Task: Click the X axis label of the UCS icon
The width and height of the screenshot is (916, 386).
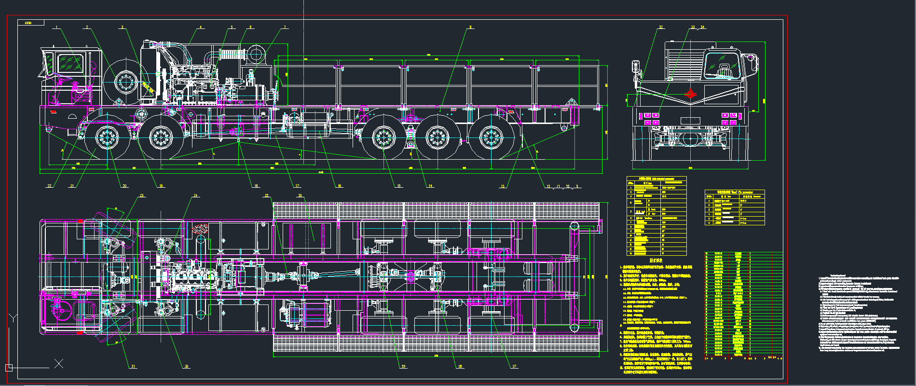Action: (x=59, y=364)
